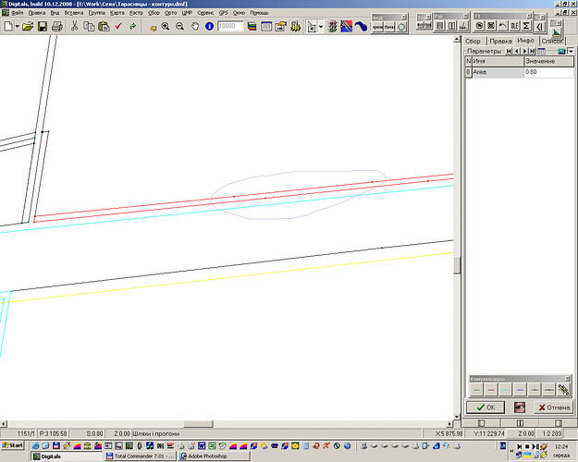The image size is (578, 462).
Task: Click the traffic light icon
Action: (x=333, y=27)
